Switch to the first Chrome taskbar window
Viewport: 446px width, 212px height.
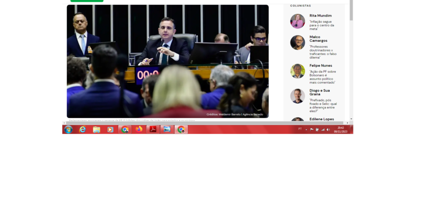[x=125, y=130]
